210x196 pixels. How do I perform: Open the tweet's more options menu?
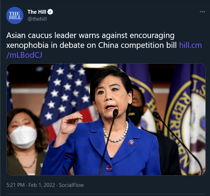(x=202, y=12)
